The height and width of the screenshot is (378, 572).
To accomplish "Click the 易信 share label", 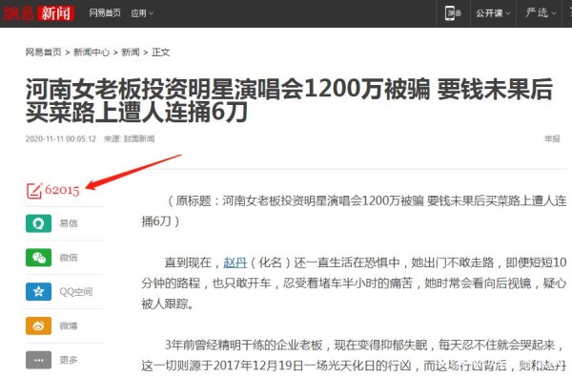I will tap(69, 223).
